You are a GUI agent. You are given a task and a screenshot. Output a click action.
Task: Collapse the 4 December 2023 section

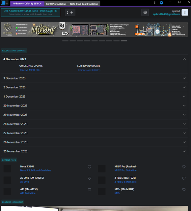[x=184, y=59]
